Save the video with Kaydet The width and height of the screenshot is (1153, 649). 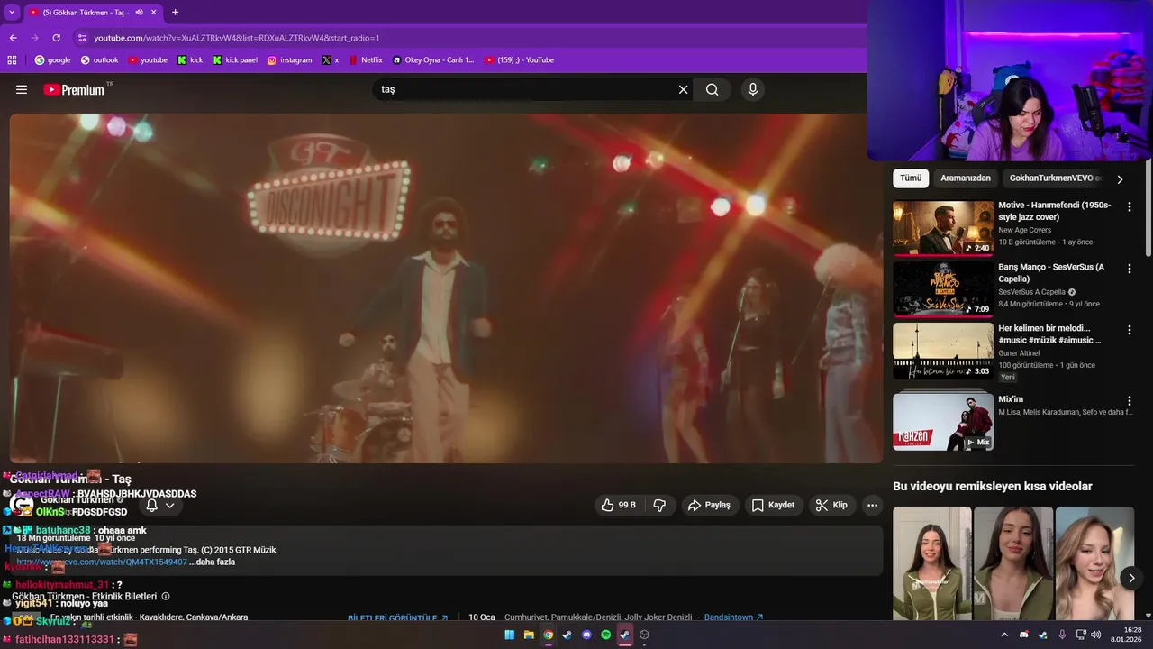(x=773, y=505)
